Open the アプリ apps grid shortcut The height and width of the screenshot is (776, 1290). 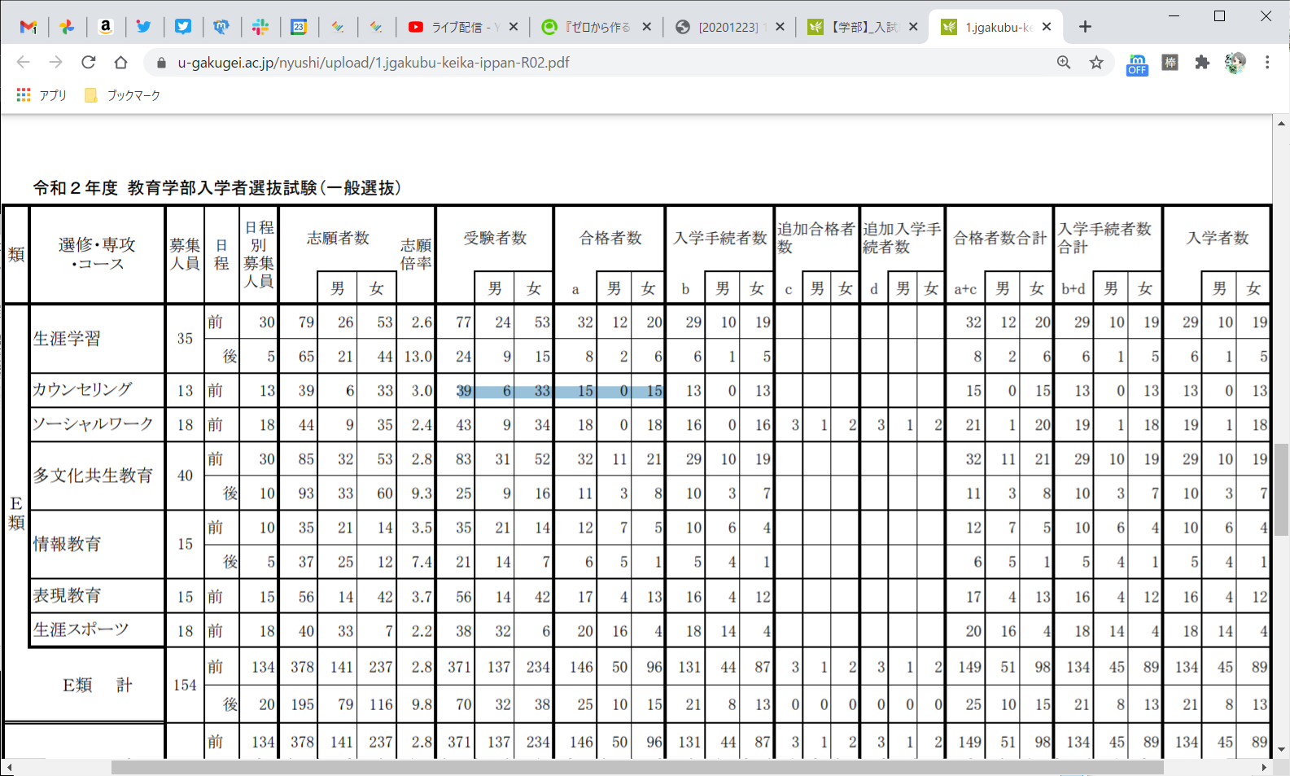click(42, 95)
